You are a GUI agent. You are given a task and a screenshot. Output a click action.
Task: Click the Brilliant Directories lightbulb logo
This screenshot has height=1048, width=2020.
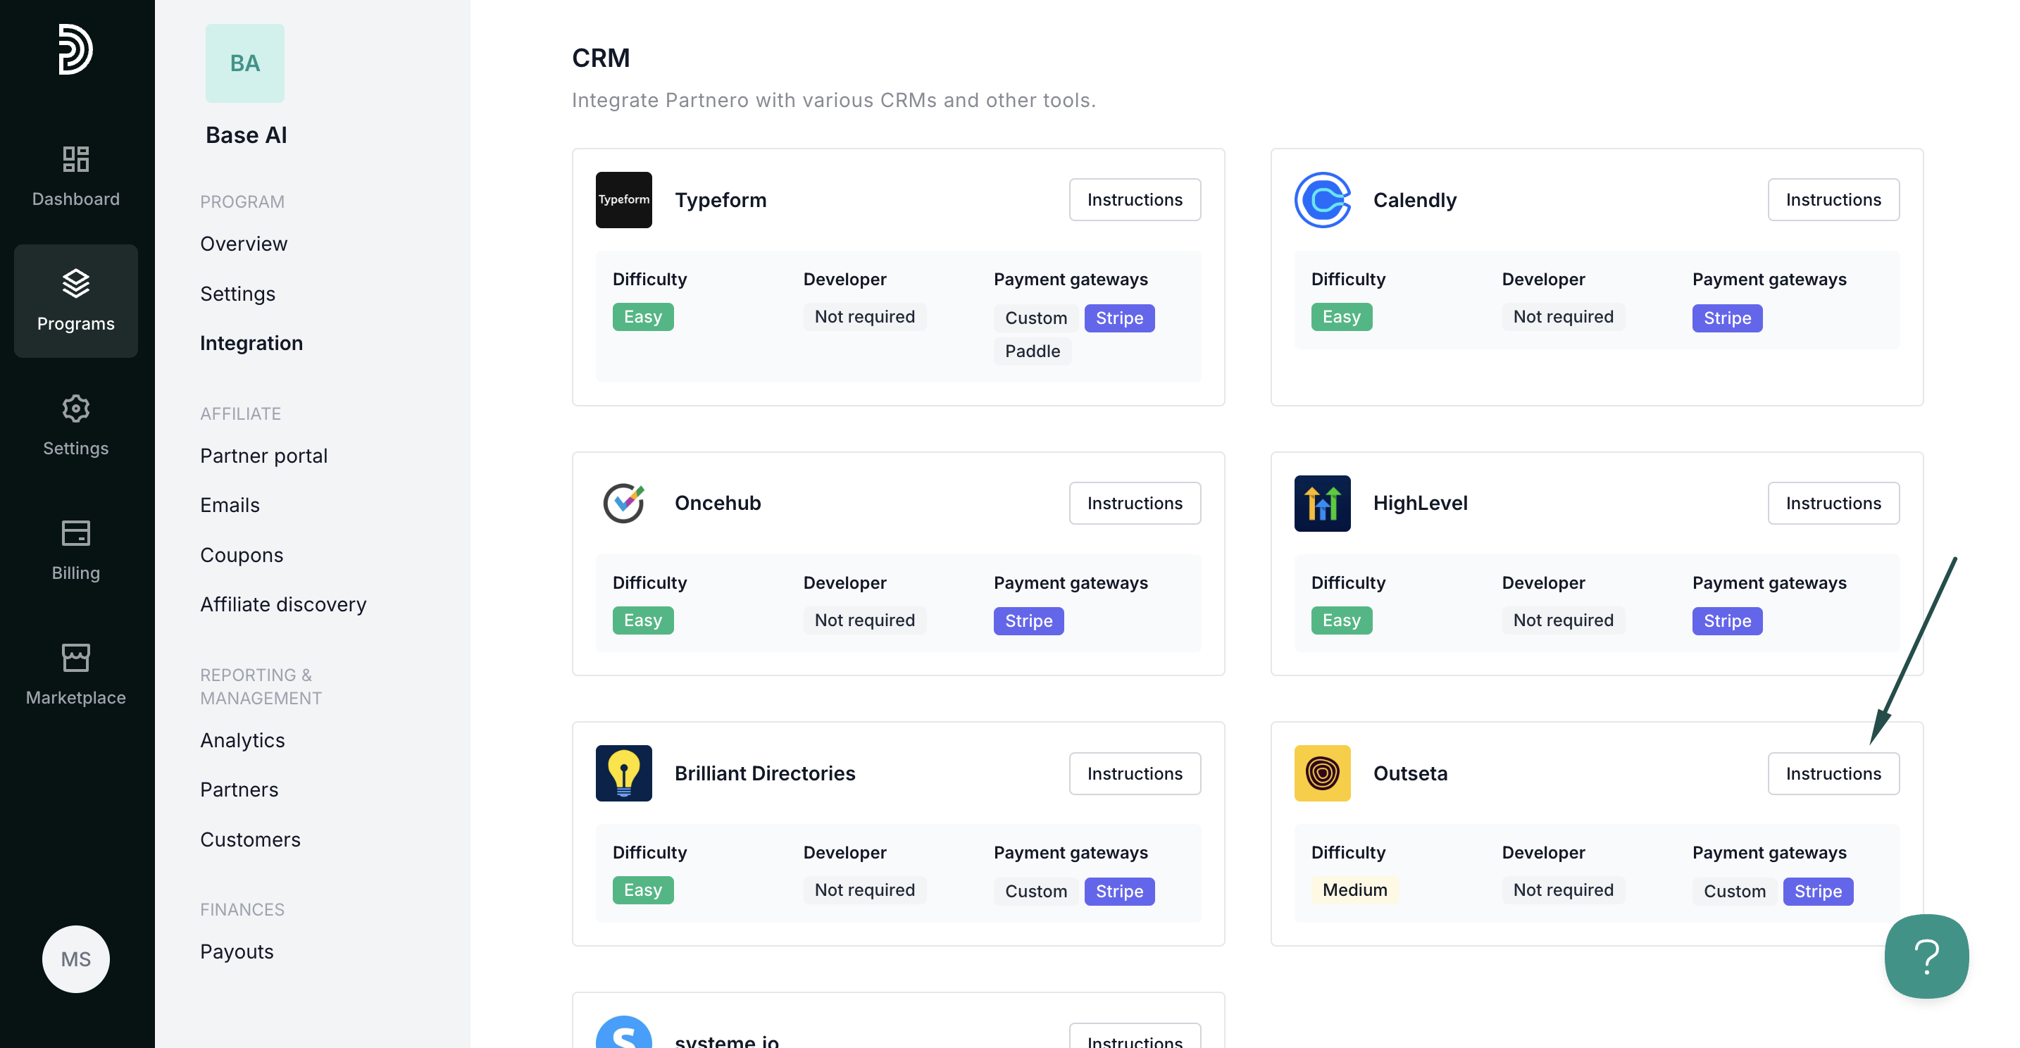tap(623, 773)
